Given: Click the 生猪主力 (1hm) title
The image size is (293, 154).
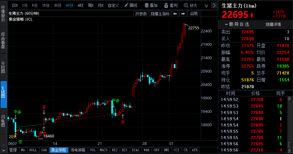Looking at the screenshot, I should (239, 6).
